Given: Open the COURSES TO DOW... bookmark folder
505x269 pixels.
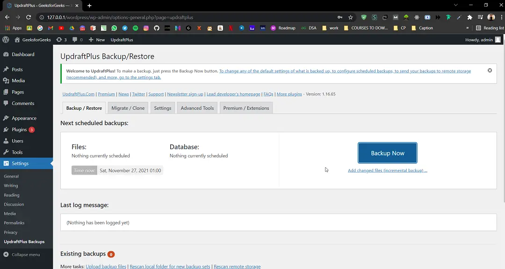Looking at the screenshot, I should tap(366, 28).
